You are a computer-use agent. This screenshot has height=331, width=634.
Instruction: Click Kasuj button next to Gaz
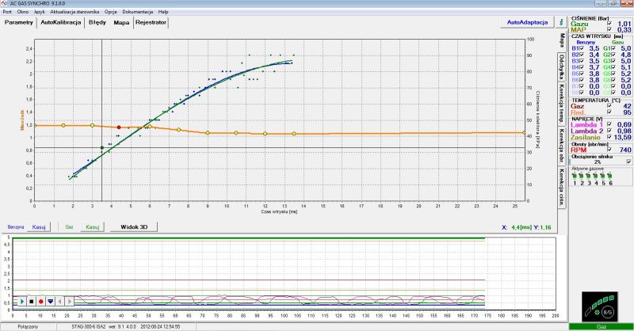click(x=93, y=227)
